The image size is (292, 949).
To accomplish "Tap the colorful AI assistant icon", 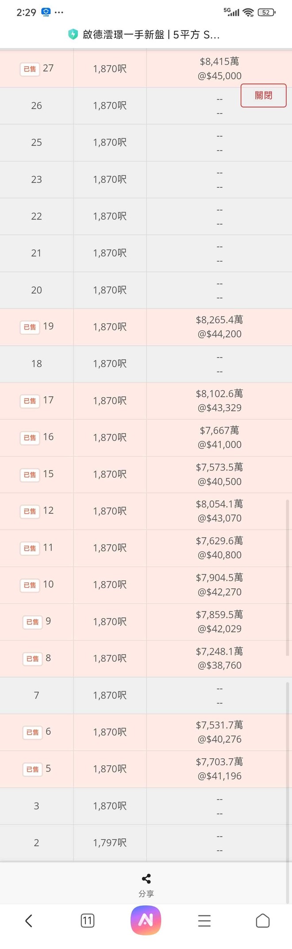I will click(146, 921).
